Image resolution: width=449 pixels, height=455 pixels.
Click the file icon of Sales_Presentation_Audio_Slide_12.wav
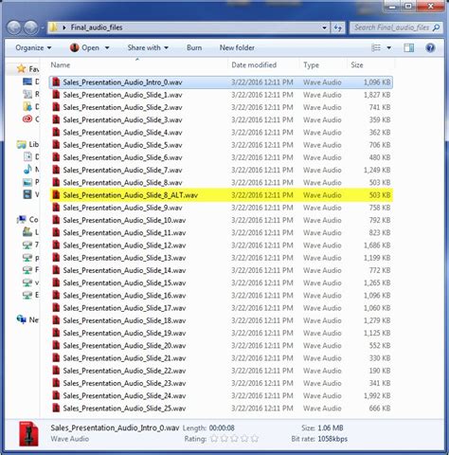pos(56,245)
